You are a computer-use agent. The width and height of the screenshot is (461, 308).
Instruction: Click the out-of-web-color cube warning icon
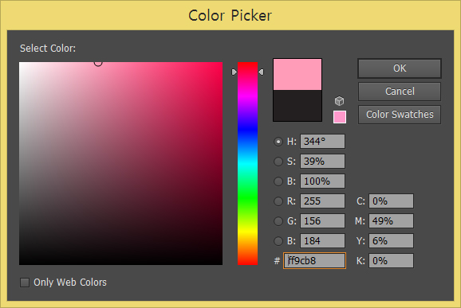tap(339, 101)
